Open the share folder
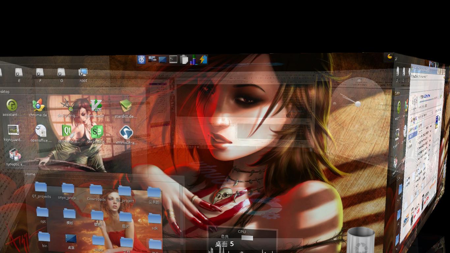Screen dimensions: 450x253 [98, 240]
